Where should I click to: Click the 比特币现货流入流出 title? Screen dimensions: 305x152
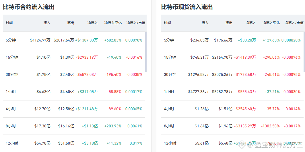[x=187, y=7]
